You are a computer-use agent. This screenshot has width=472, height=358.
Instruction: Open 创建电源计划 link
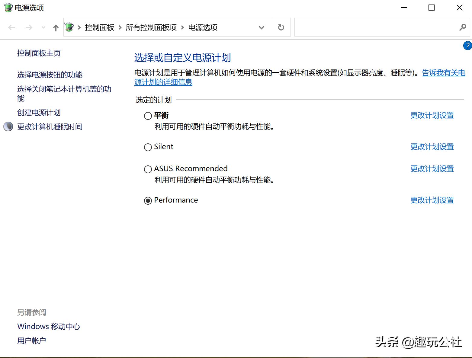(39, 113)
